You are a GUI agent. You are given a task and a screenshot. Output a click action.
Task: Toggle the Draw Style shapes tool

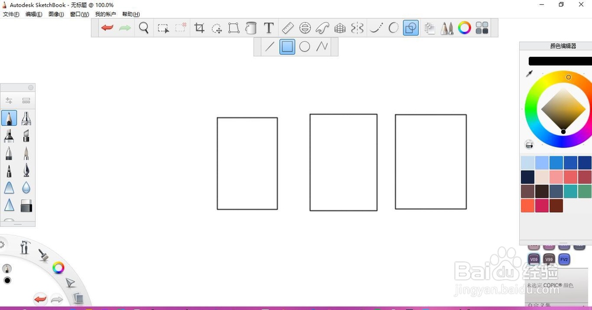click(411, 28)
